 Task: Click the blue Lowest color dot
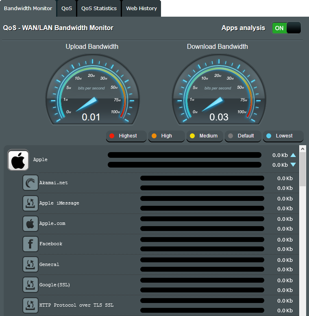[269, 136]
